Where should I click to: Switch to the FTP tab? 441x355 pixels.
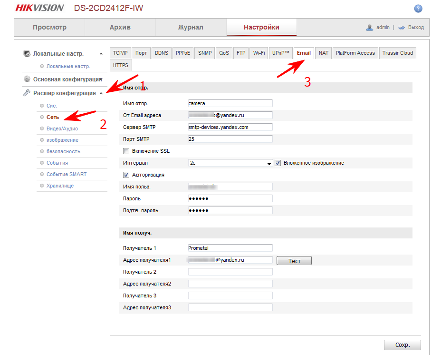click(241, 53)
